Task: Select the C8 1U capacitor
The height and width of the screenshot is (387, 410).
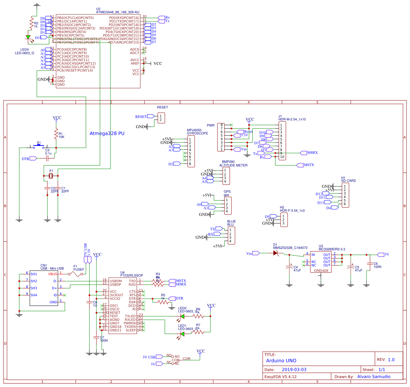Action: [89, 302]
